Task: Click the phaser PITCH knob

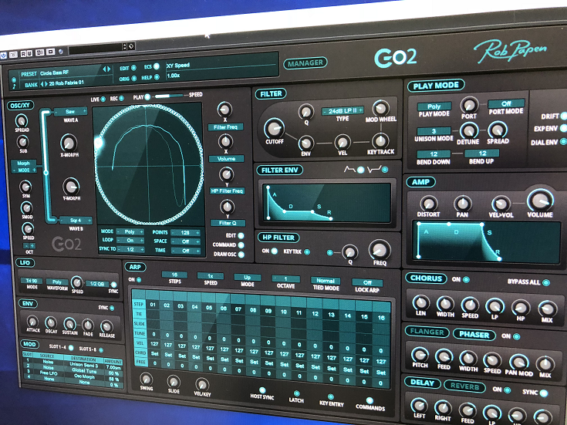Action: coord(420,355)
